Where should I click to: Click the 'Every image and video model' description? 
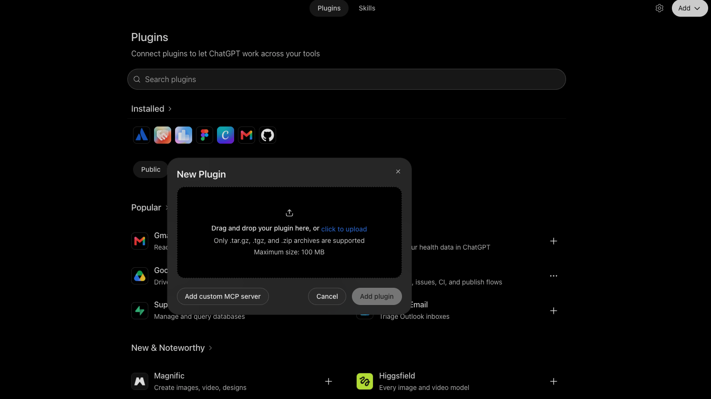coord(424,388)
